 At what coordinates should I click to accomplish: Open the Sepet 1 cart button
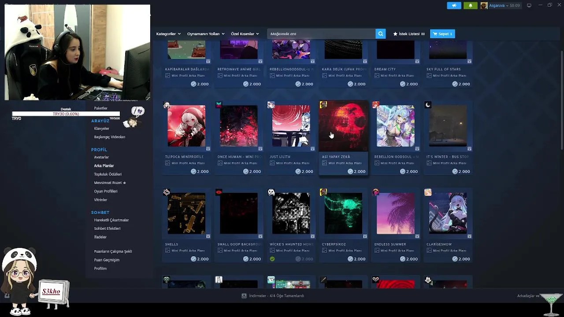[442, 34]
